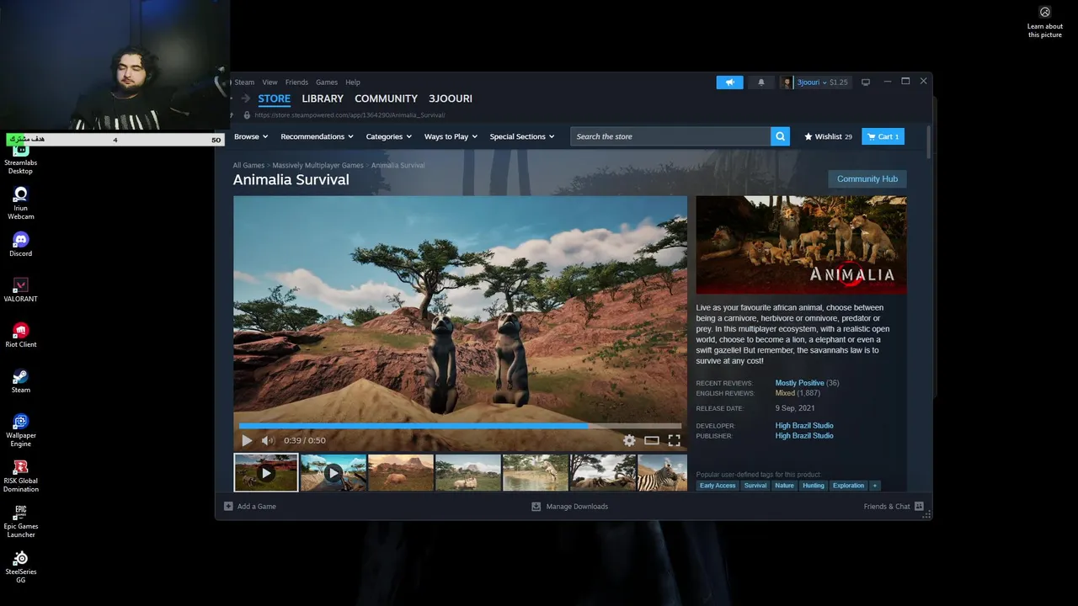The height and width of the screenshot is (606, 1078).
Task: Open video settings gear
Action: [629, 440]
